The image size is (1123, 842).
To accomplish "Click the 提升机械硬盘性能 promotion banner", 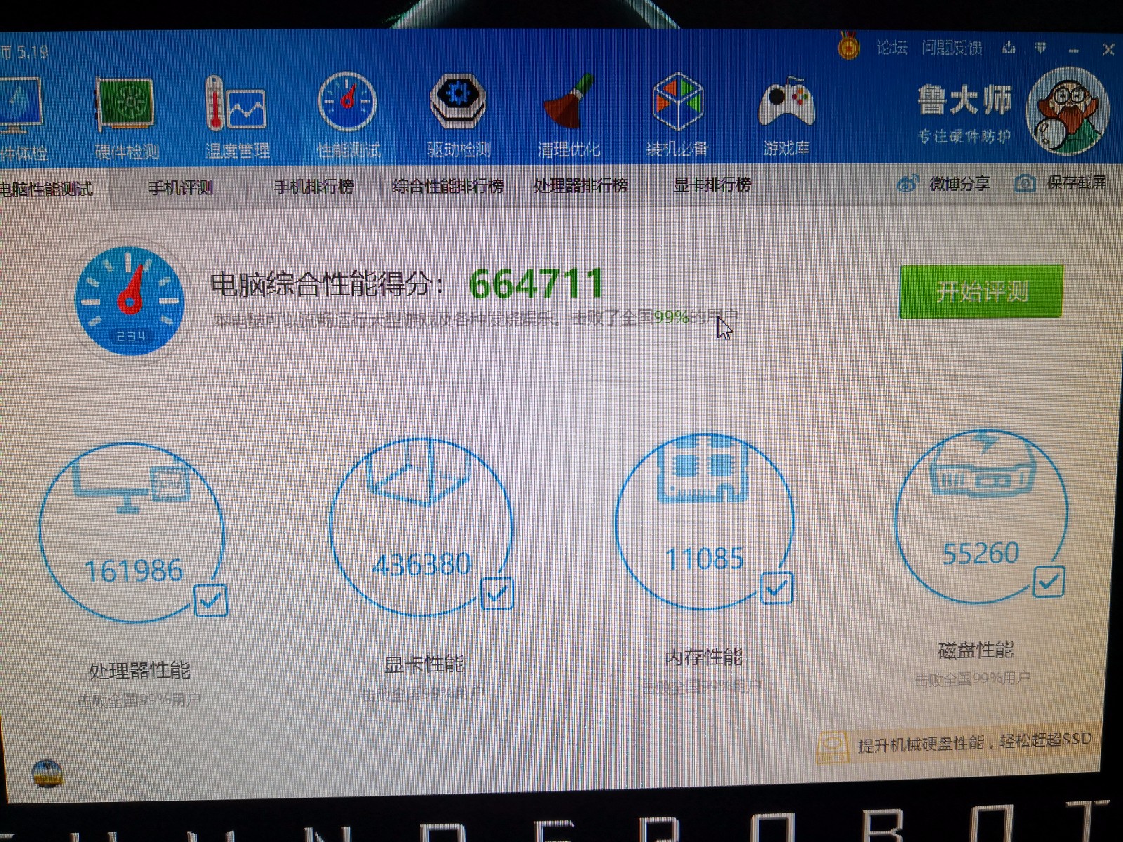I will (x=956, y=744).
